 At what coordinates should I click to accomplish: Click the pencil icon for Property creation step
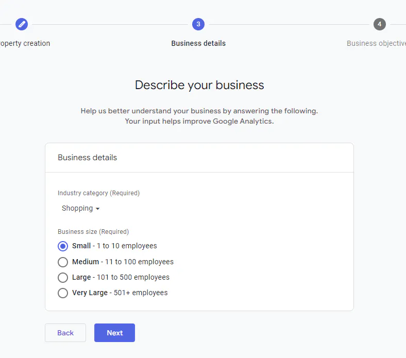pyautogui.click(x=22, y=24)
